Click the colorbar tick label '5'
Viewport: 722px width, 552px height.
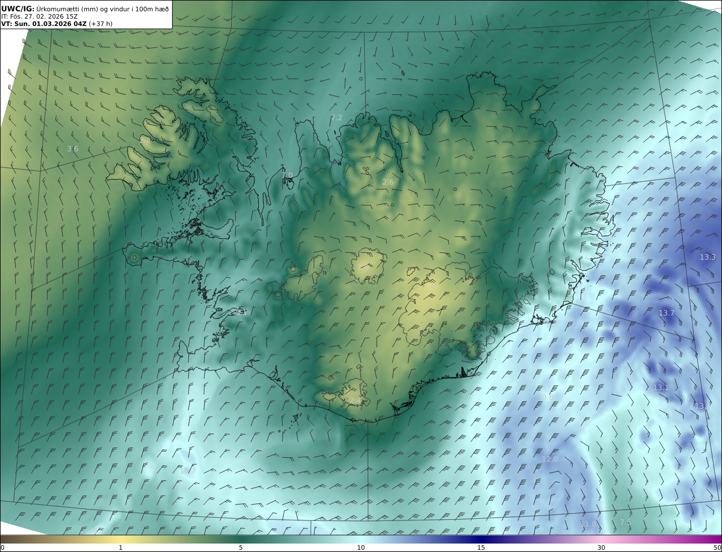(x=241, y=547)
